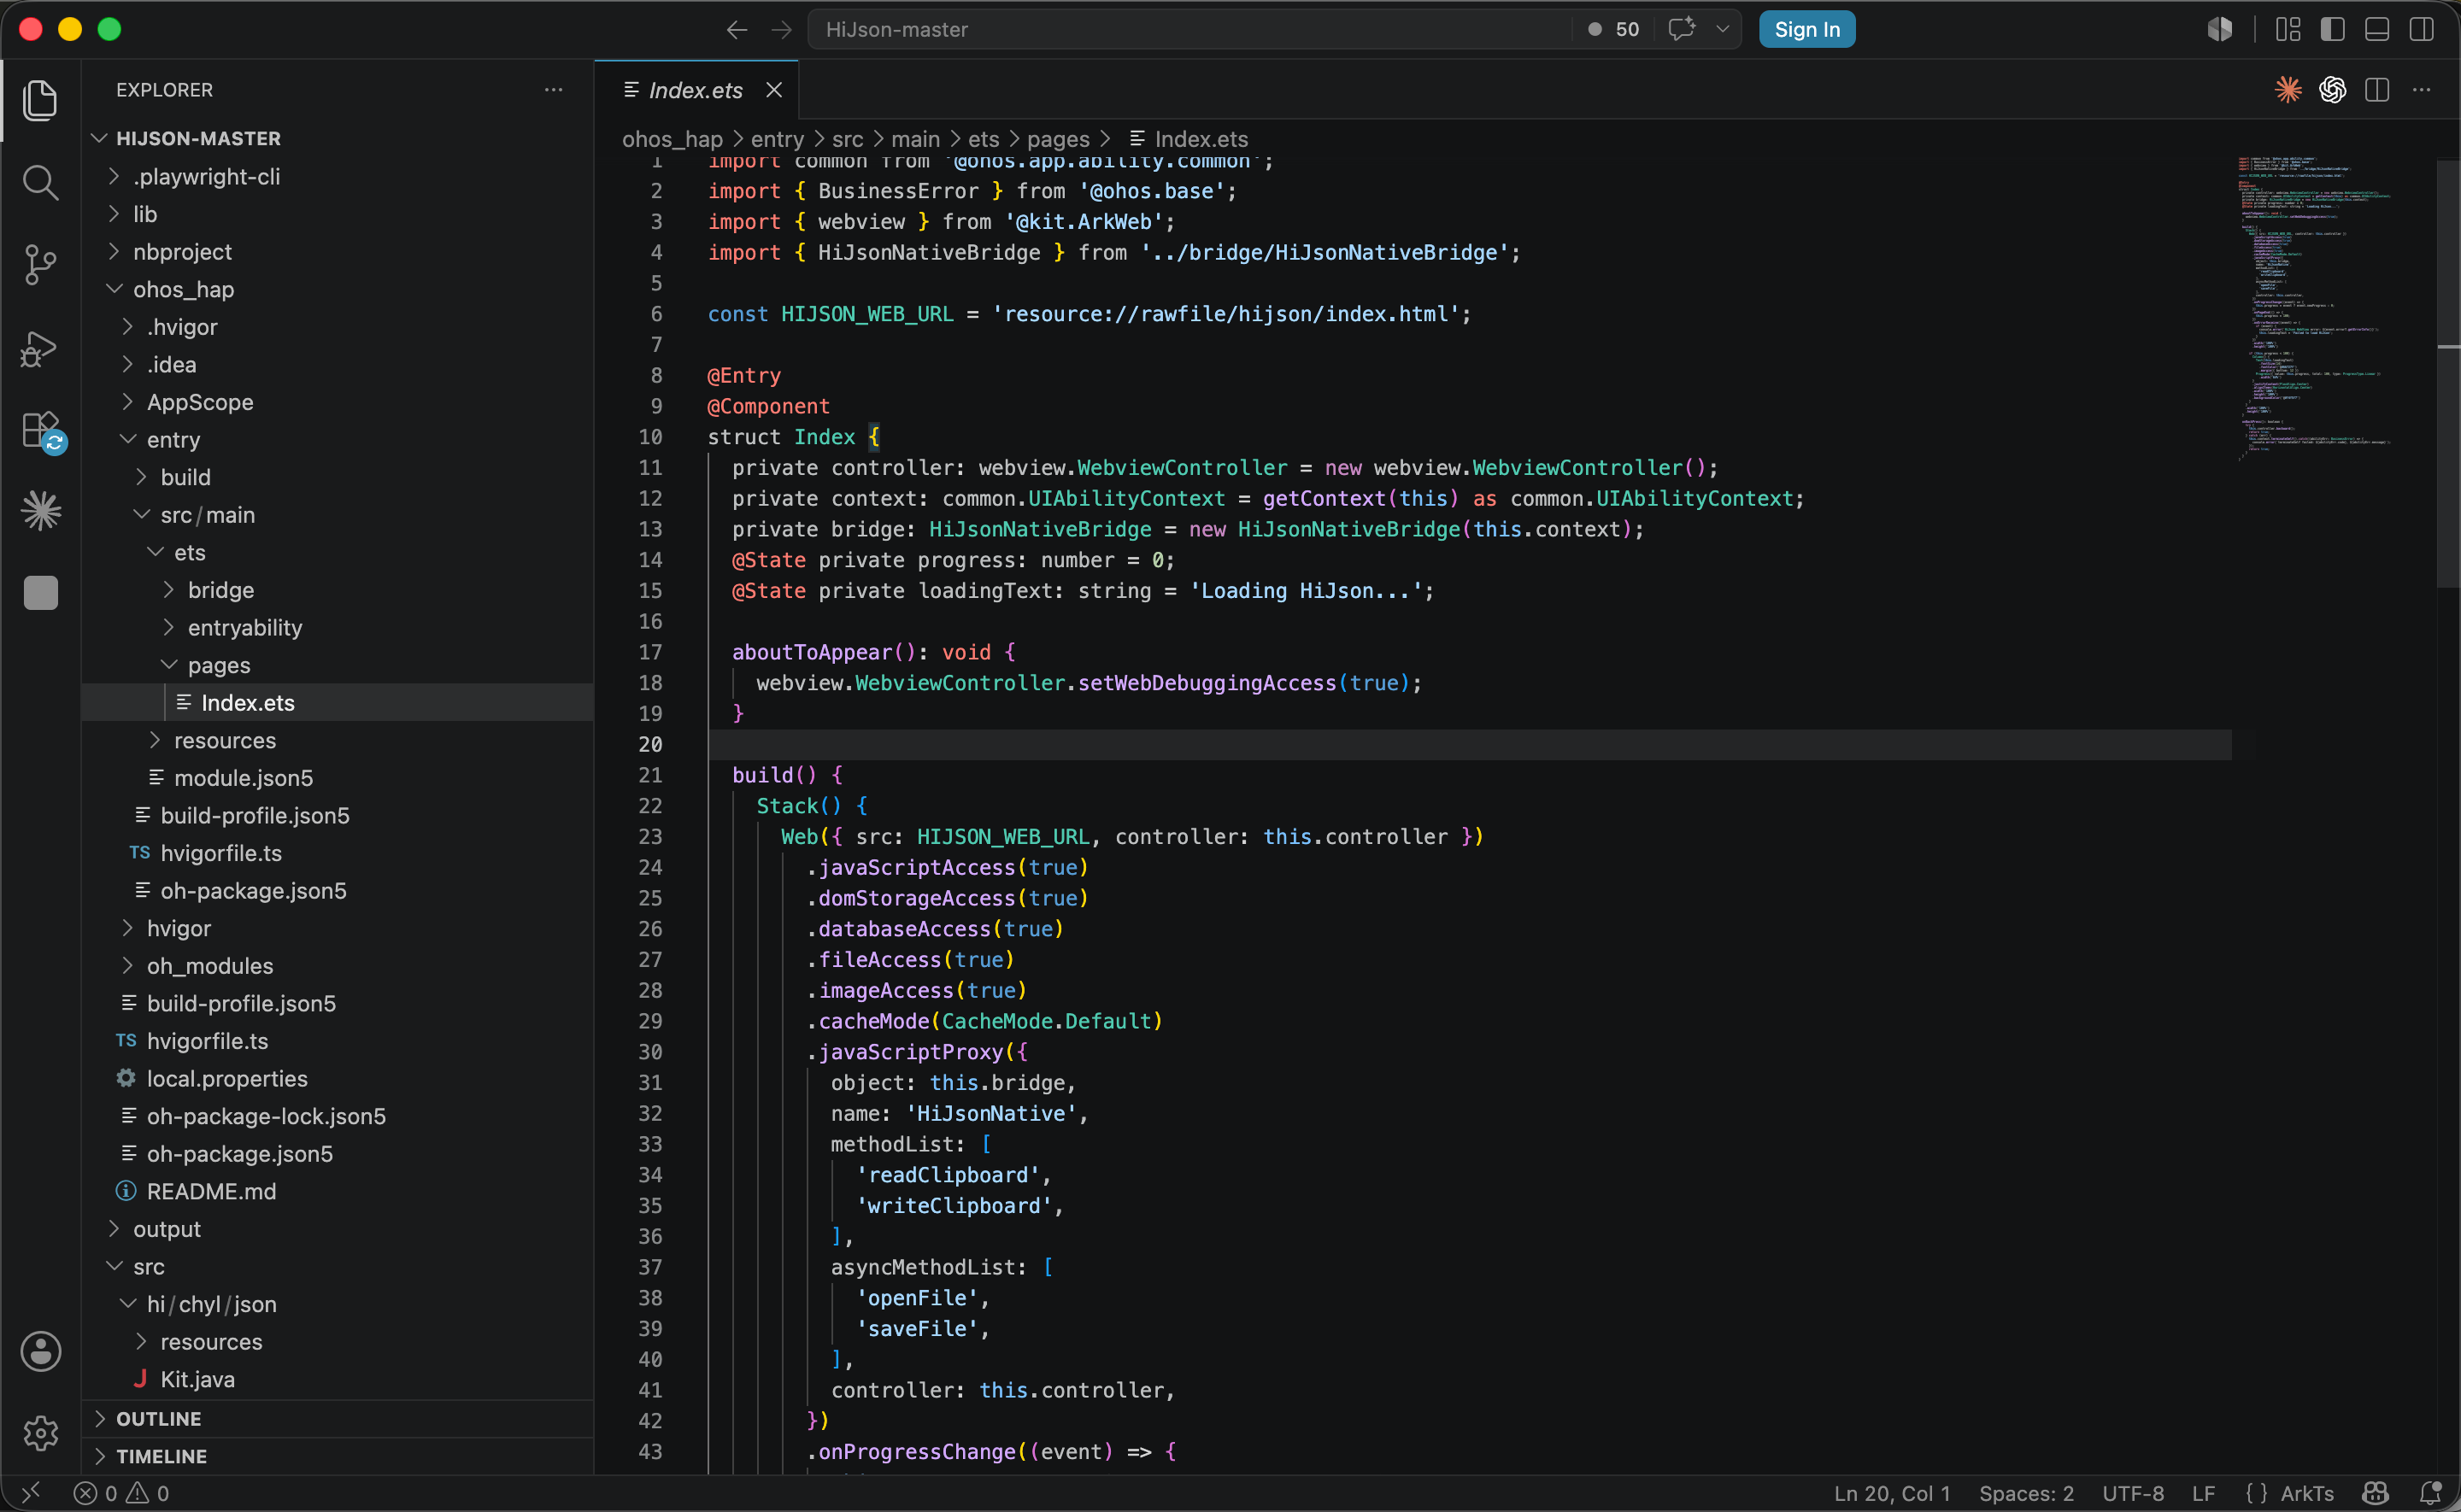
Task: Expand the OUTLINE section
Action: [338, 1418]
